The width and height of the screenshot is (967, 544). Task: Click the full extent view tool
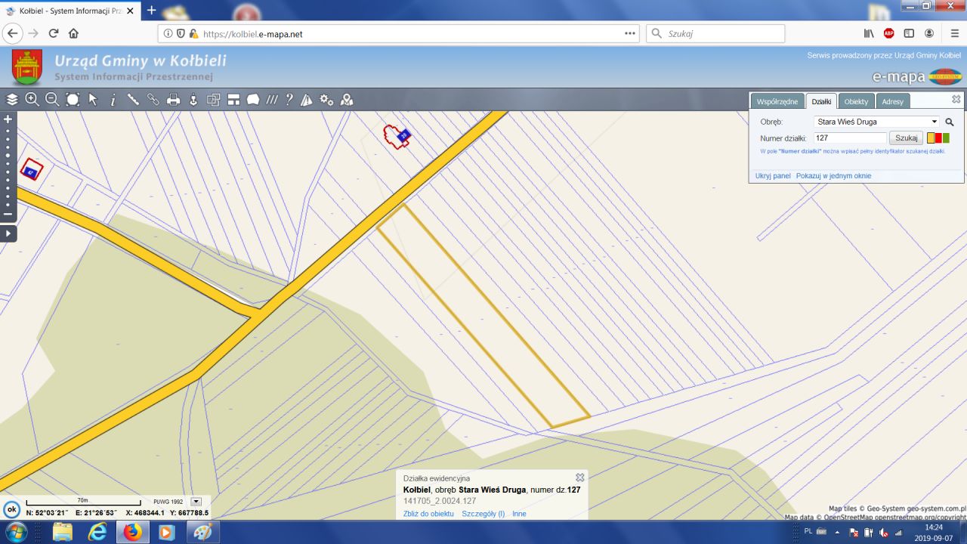[x=73, y=100]
